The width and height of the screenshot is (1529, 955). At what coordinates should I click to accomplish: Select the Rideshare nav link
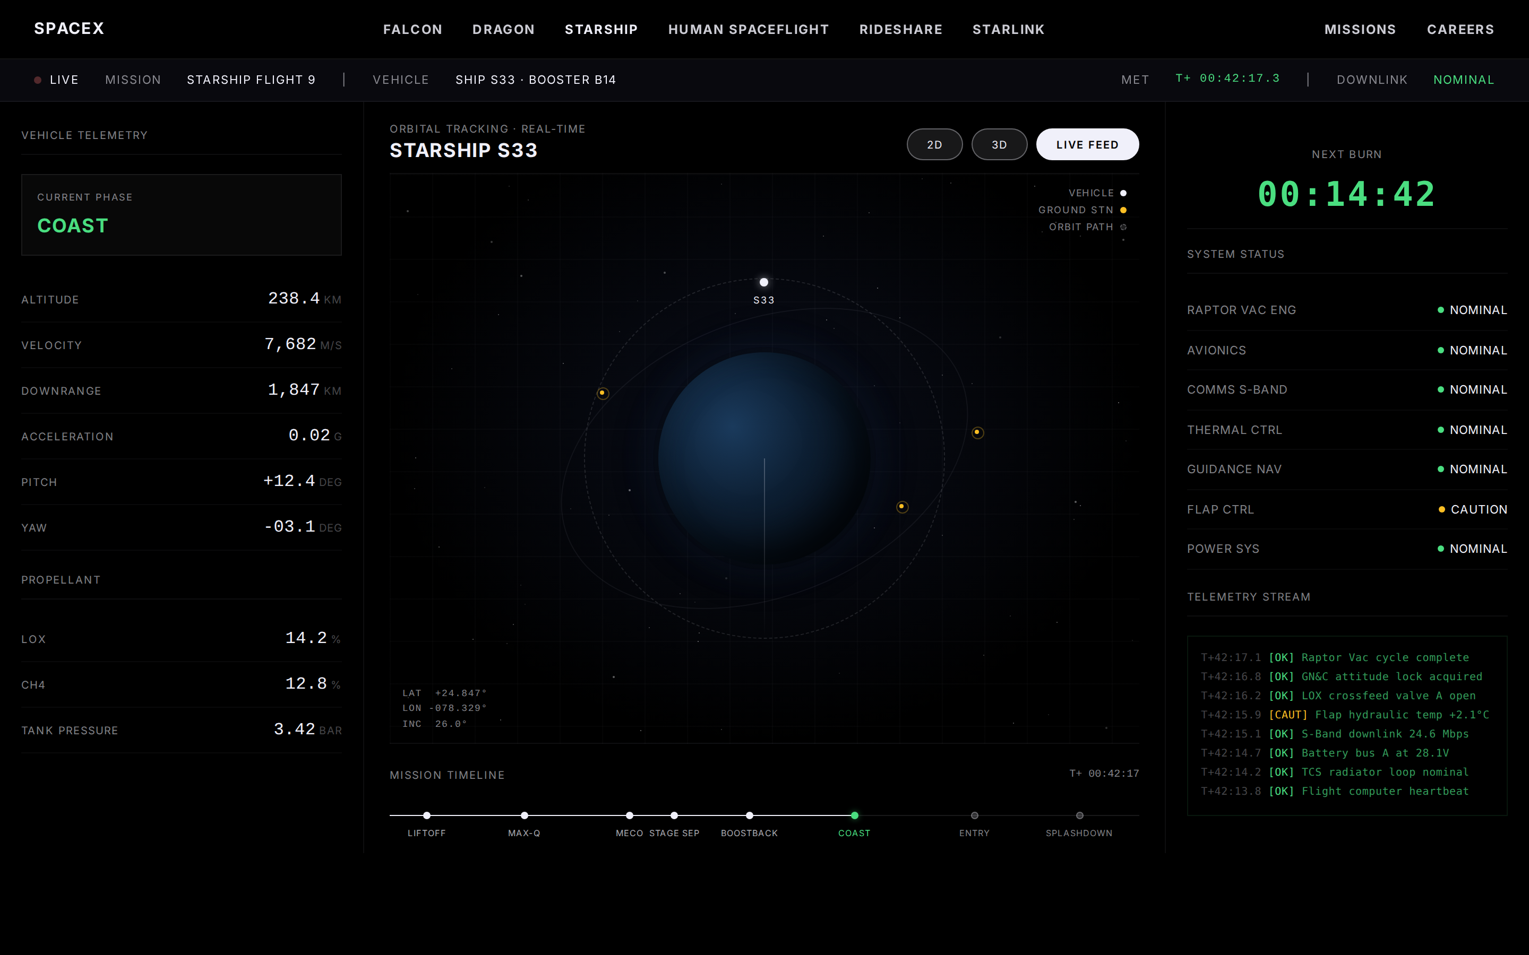pyautogui.click(x=901, y=30)
